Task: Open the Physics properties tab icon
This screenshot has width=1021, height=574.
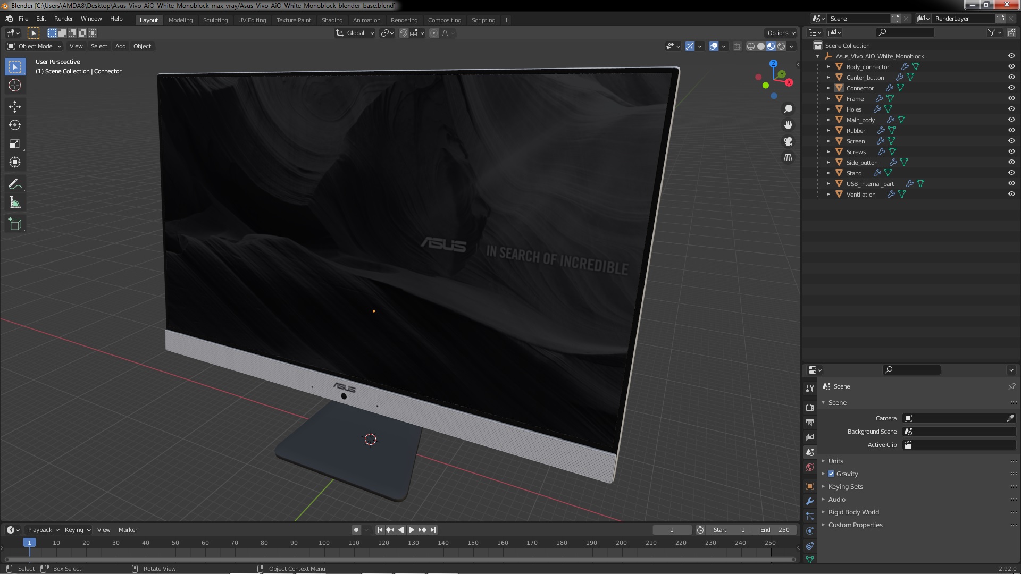Action: coord(810,531)
